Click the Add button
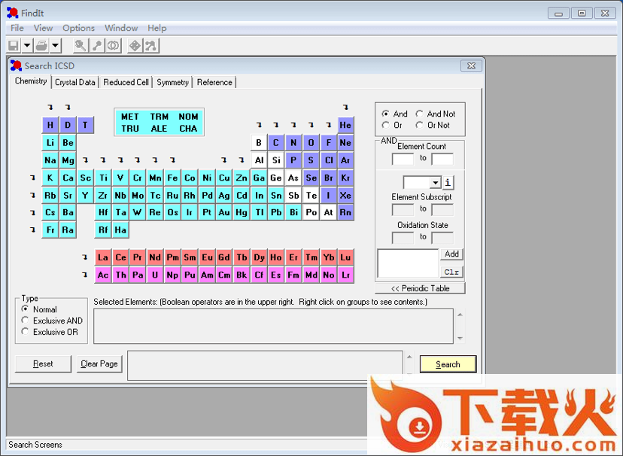 (x=451, y=254)
